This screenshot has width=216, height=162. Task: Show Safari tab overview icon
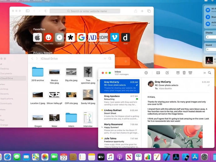tap(149, 11)
